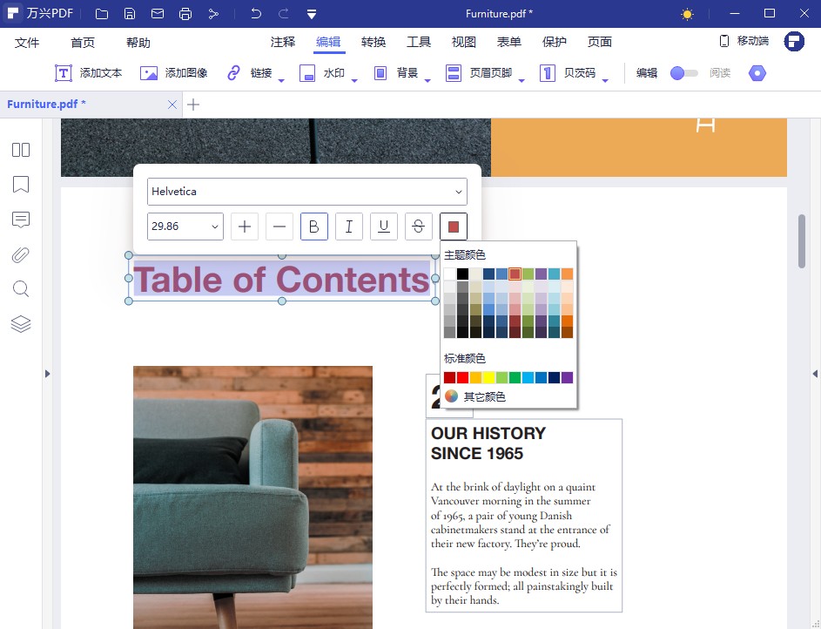The height and width of the screenshot is (629, 821).
Task: Close the Furniture.pdf document tab
Action: tap(172, 105)
